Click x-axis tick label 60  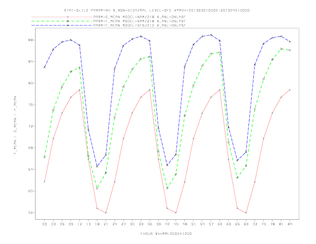220,224
